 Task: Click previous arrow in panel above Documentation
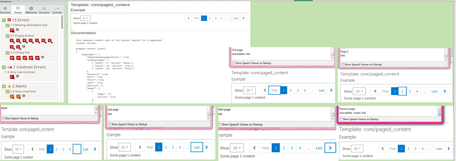[188, 18]
